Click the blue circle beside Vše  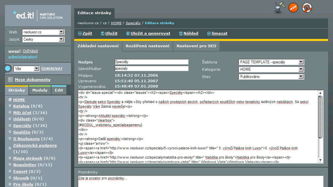(x=8, y=68)
